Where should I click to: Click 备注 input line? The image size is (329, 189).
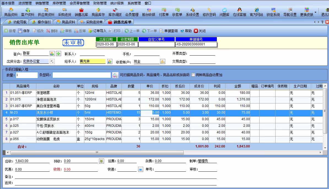point(116,177)
